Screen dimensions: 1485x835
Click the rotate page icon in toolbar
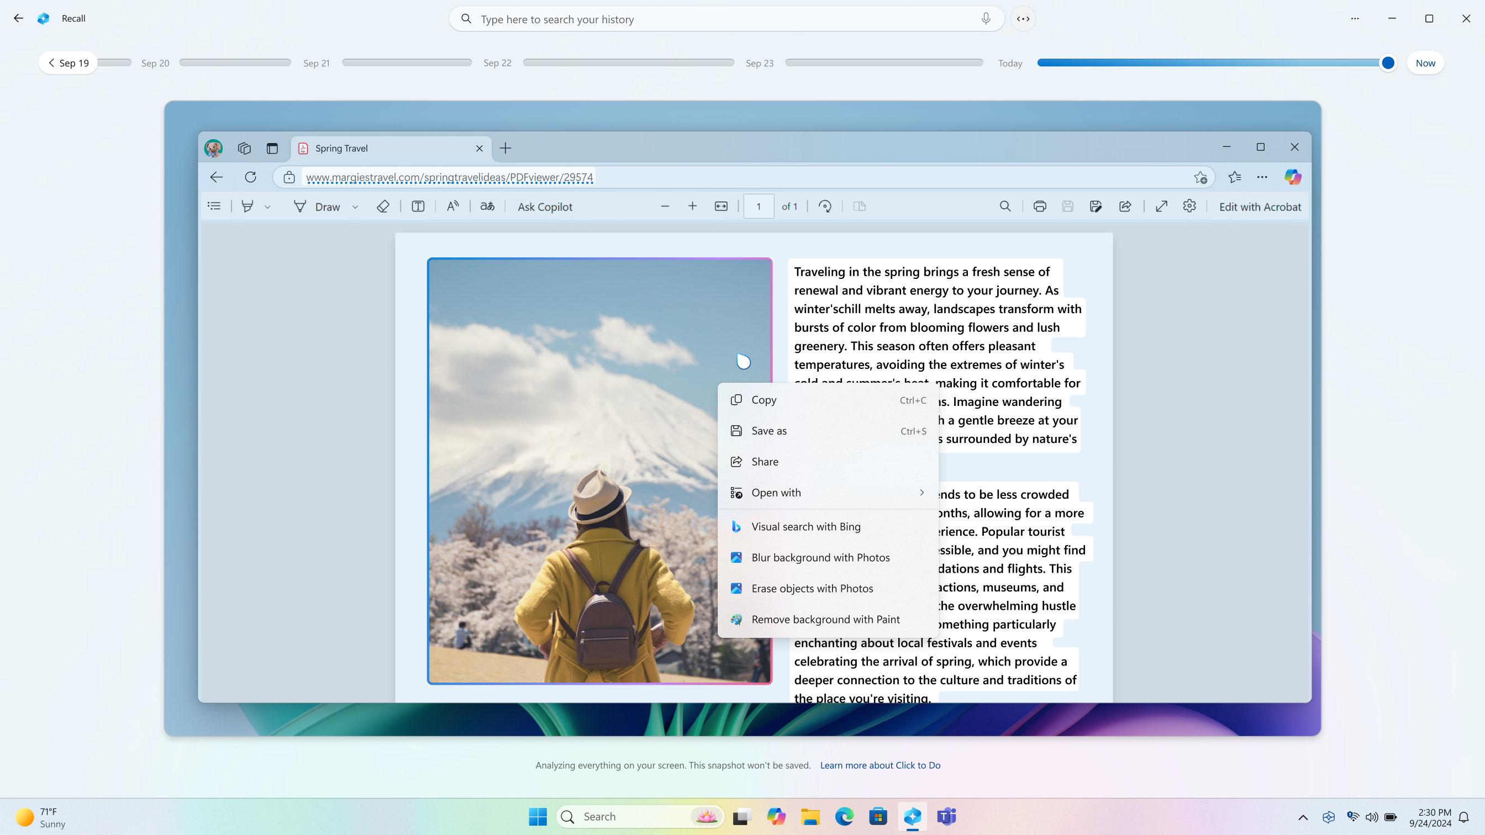(x=824, y=206)
